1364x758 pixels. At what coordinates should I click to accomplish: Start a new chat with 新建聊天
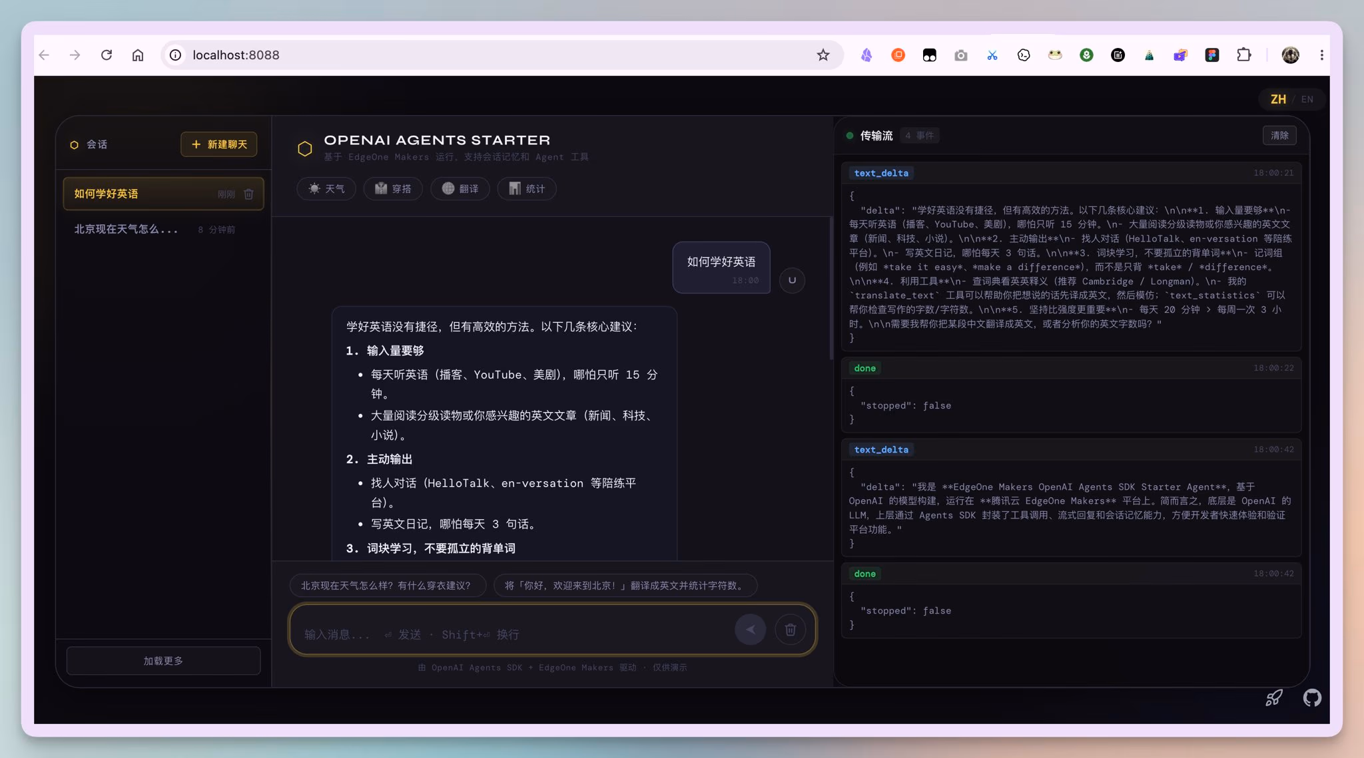point(219,144)
